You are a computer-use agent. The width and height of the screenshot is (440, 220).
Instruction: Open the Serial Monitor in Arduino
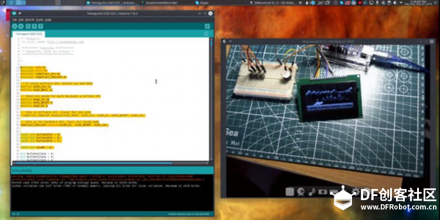click(x=207, y=26)
